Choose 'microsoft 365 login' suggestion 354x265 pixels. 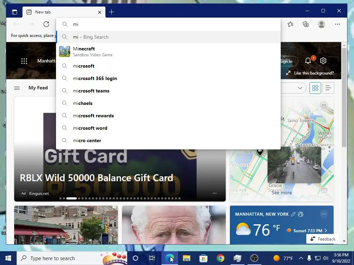[168, 78]
